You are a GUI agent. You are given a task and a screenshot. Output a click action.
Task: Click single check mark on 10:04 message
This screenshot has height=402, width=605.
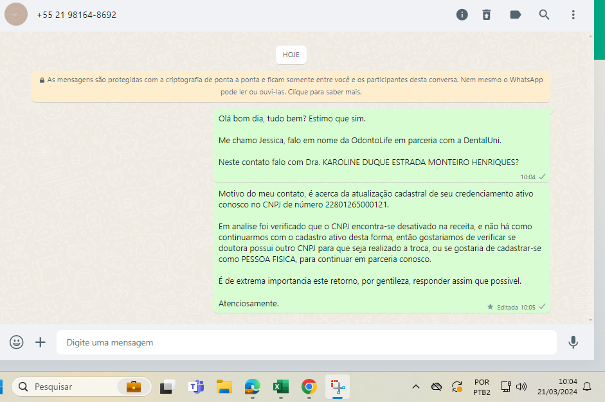[542, 177]
